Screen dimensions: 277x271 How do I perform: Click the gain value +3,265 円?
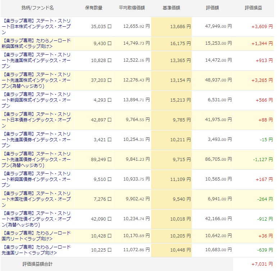tap(262, 80)
